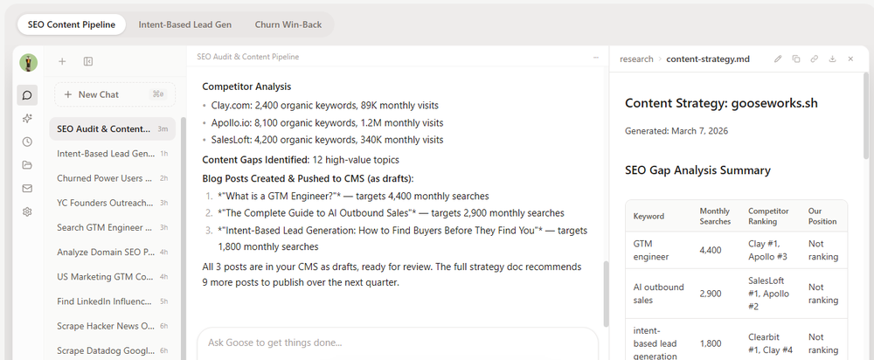Minimize the SEO Audit chat panel

click(x=595, y=57)
